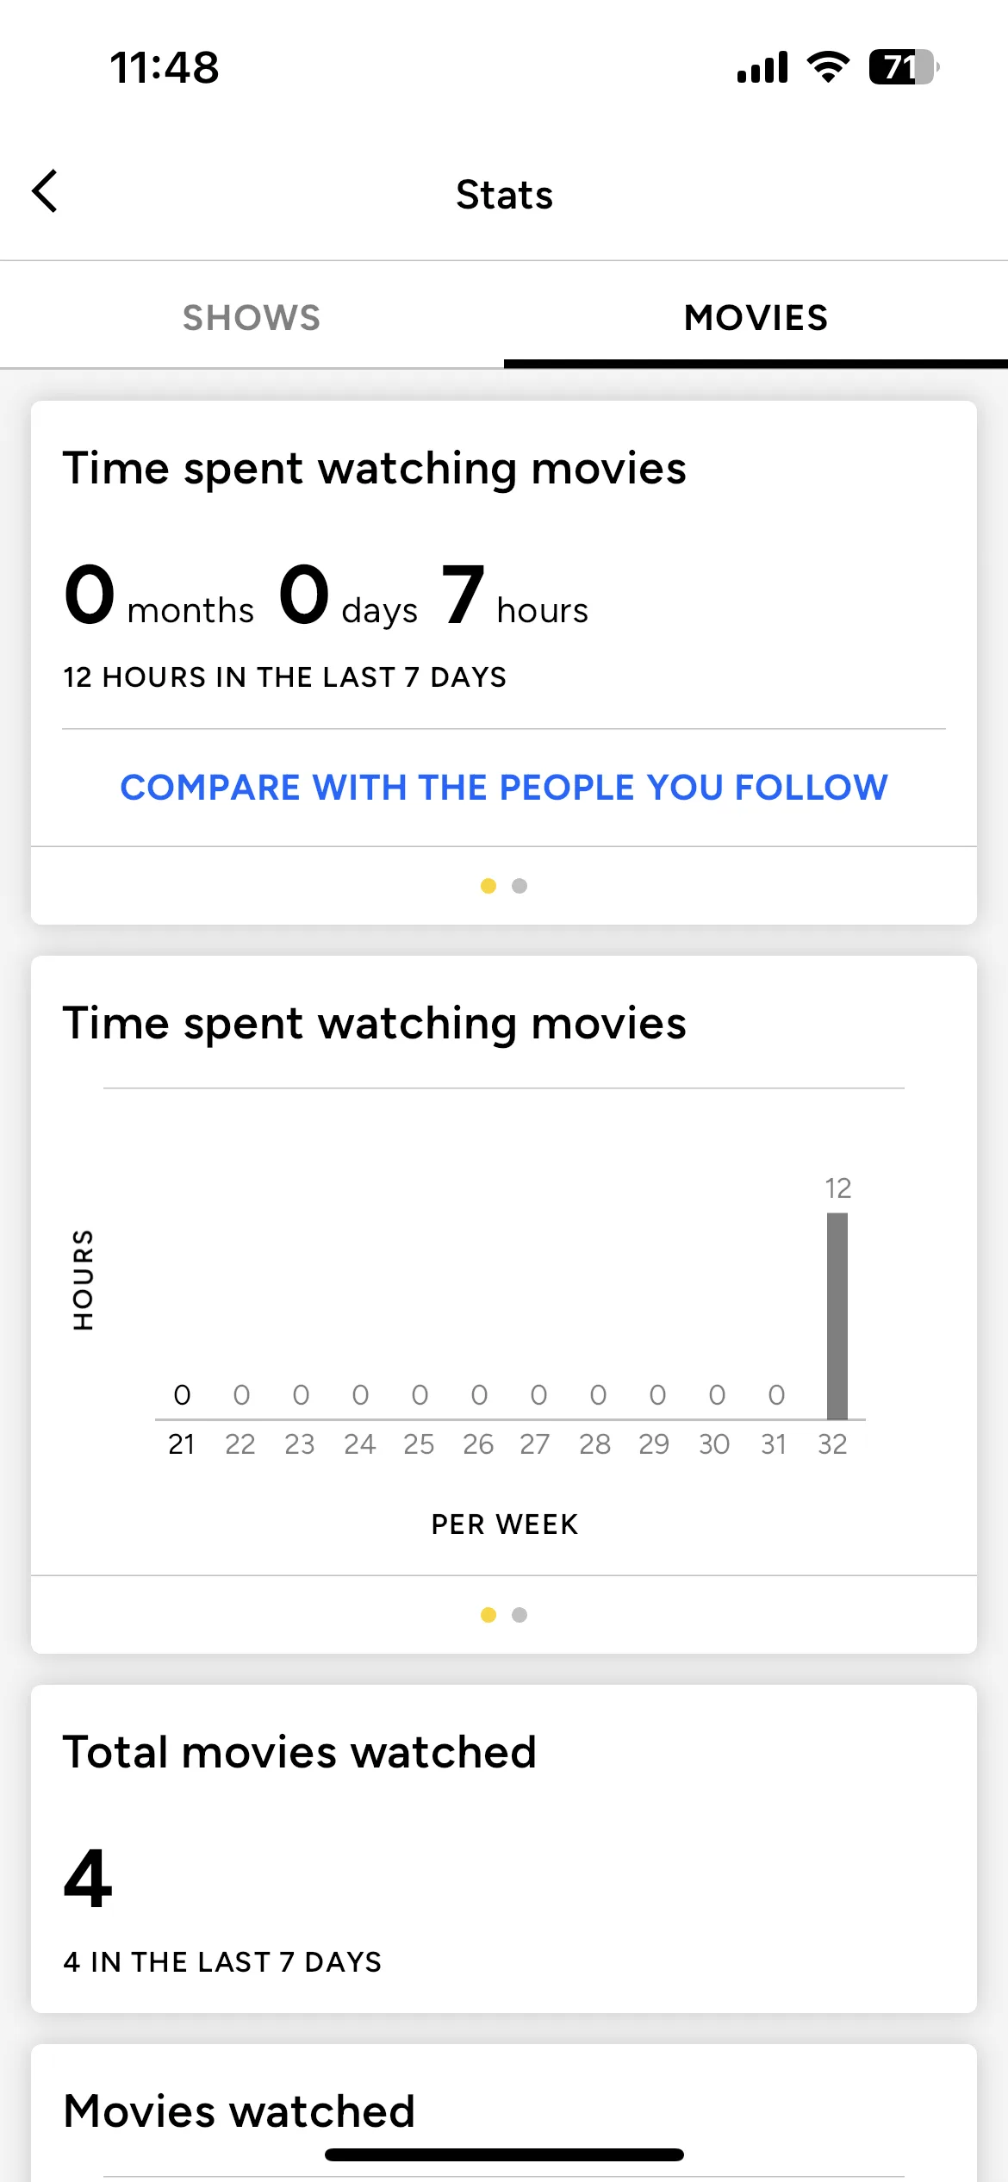Viewport: 1008px width, 2182px height.
Task: Tap the 12 value label above bar
Action: click(837, 1188)
